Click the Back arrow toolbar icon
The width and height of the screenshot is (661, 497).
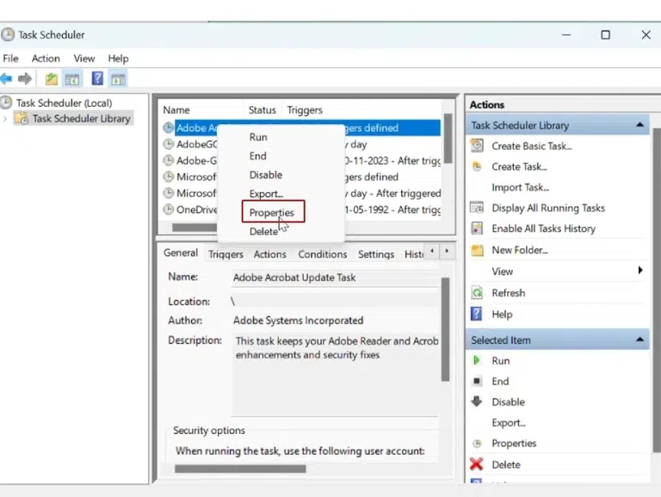pos(6,78)
